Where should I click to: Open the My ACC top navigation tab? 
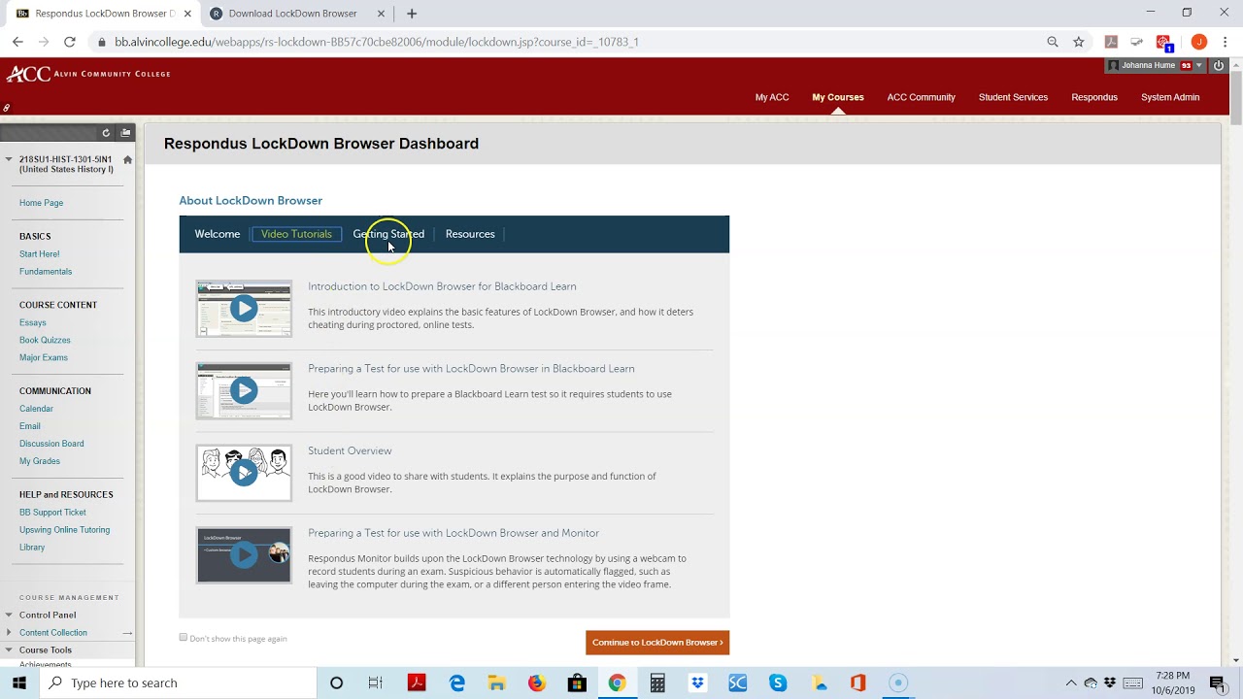772,97
